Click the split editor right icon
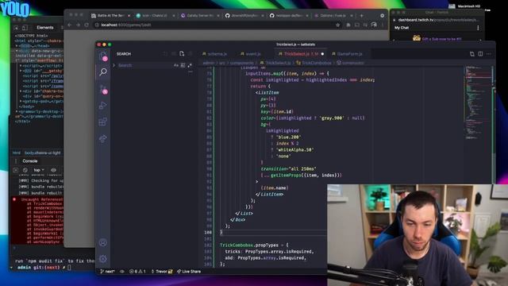508x286 pixels. tap(480, 54)
